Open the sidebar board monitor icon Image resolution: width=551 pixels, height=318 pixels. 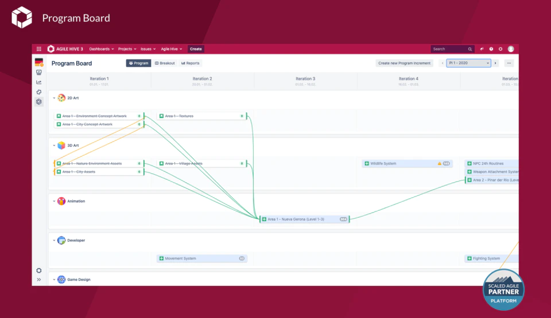point(39,72)
